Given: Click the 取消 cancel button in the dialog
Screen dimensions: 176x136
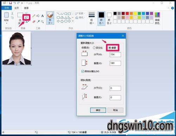Looking at the screenshot, I should (x=115, y=110).
